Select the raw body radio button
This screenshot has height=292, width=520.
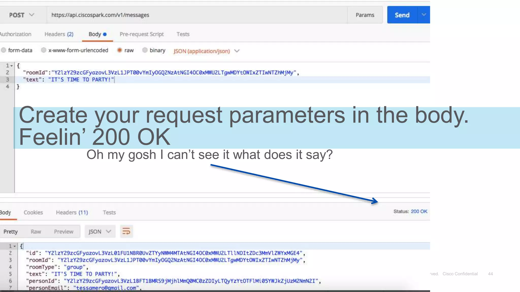[120, 50]
